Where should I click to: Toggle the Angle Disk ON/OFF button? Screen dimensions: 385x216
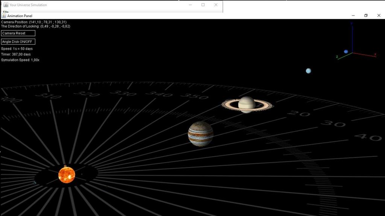coord(18,42)
